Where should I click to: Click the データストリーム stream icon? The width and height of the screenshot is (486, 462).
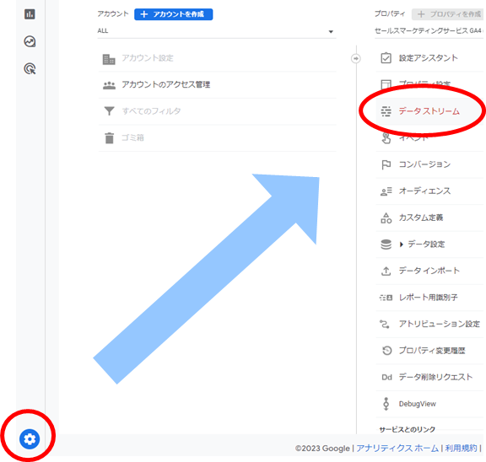click(386, 111)
